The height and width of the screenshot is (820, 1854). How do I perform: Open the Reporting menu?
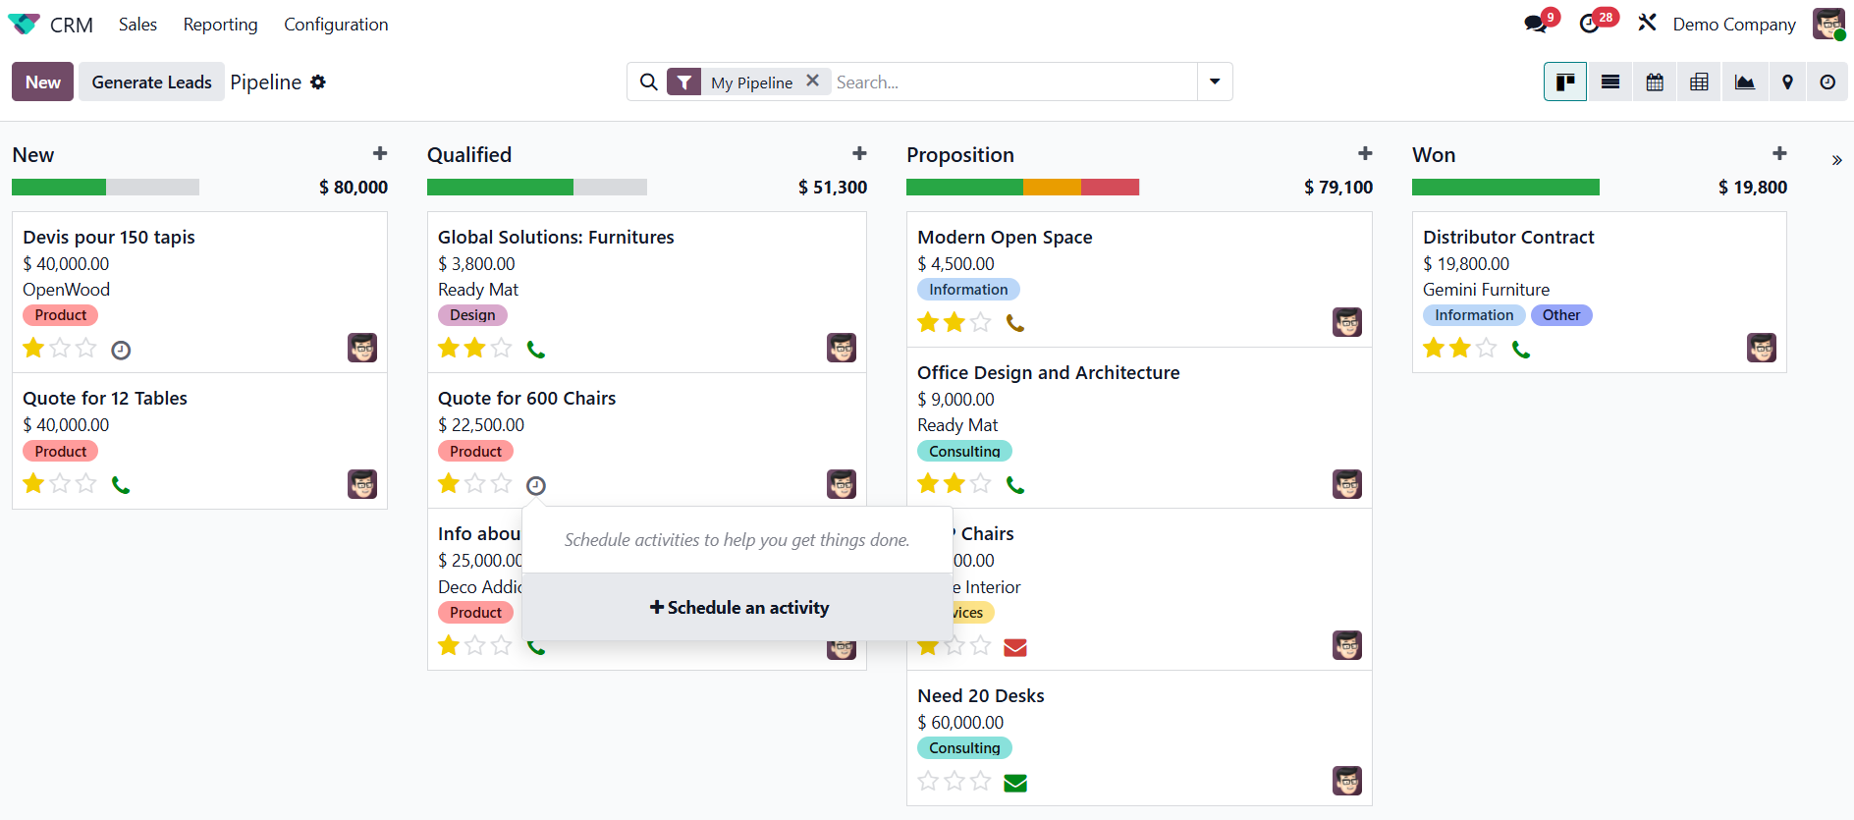coord(219,24)
